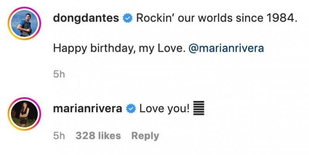Click the word "worlds" in the caption
Screen dimensions: 309x155
(x=209, y=19)
